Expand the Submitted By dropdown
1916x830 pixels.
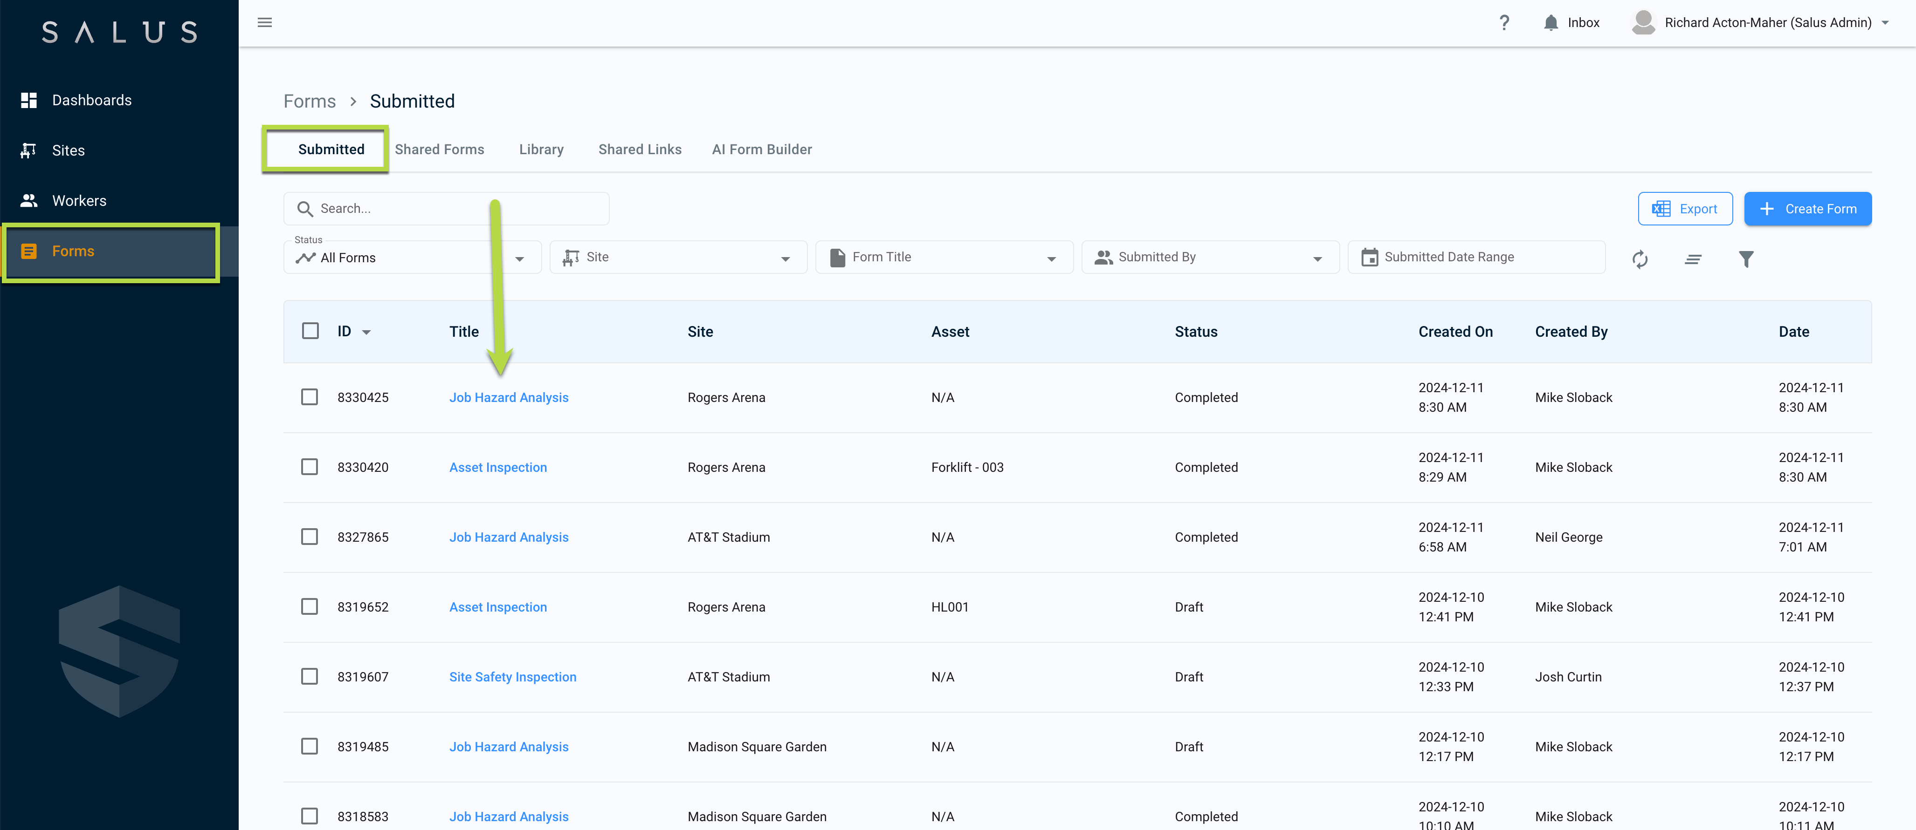click(x=1209, y=257)
